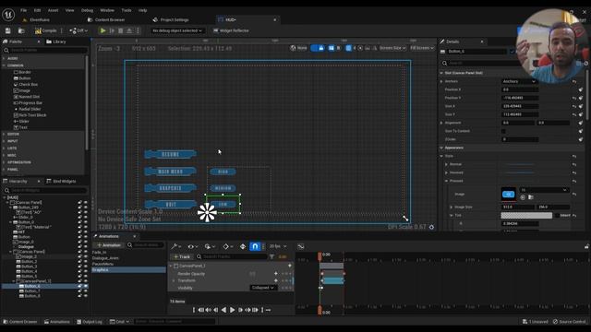This screenshot has height=332, width=591.
Task: Toggle the blue snapping magnet icon
Action: tap(255, 246)
